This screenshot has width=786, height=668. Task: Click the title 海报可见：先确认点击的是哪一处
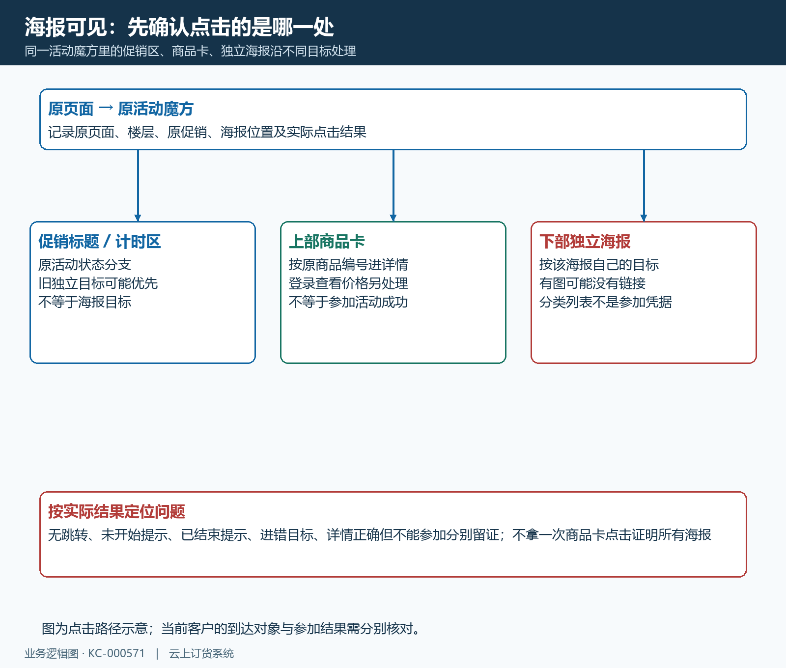pos(179,27)
